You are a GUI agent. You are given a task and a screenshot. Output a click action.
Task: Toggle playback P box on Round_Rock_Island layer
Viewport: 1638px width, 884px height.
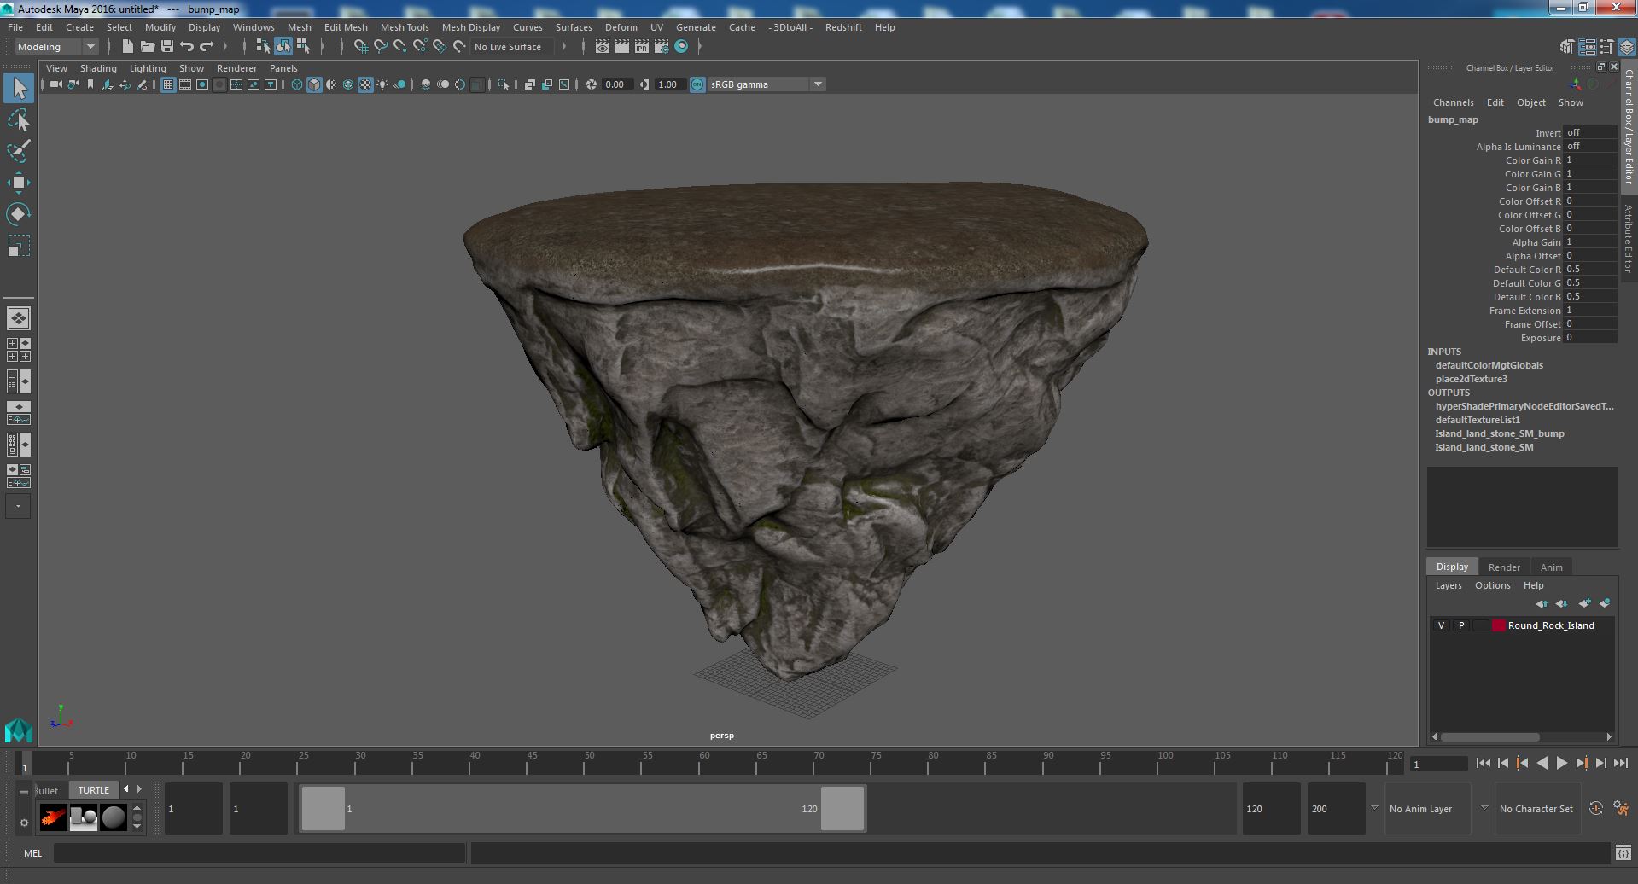1461,625
